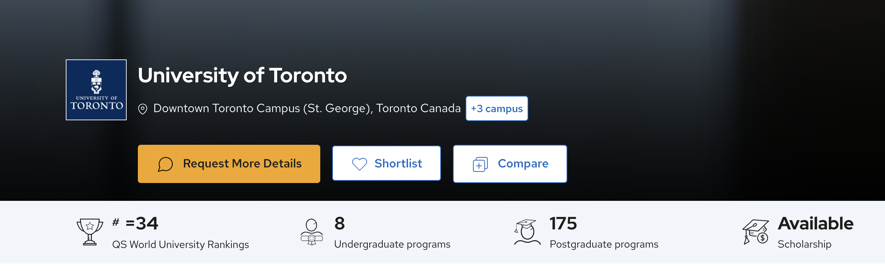Click the speech bubble icon

(165, 164)
